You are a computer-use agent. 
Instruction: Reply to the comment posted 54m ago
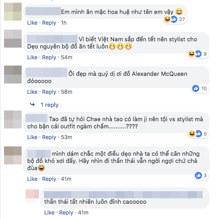click(x=49, y=57)
